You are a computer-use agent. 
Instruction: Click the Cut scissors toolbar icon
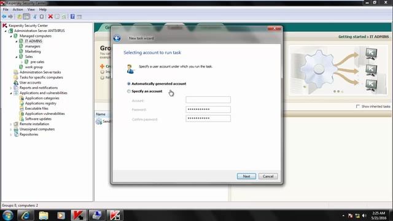[x=35, y=17]
